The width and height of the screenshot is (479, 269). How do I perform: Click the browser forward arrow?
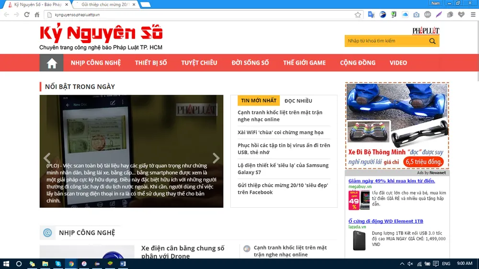[16, 15]
